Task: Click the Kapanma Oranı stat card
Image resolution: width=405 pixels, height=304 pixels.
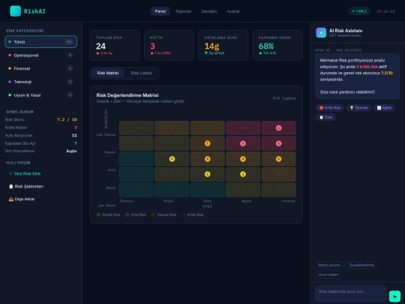Action: coord(277,45)
